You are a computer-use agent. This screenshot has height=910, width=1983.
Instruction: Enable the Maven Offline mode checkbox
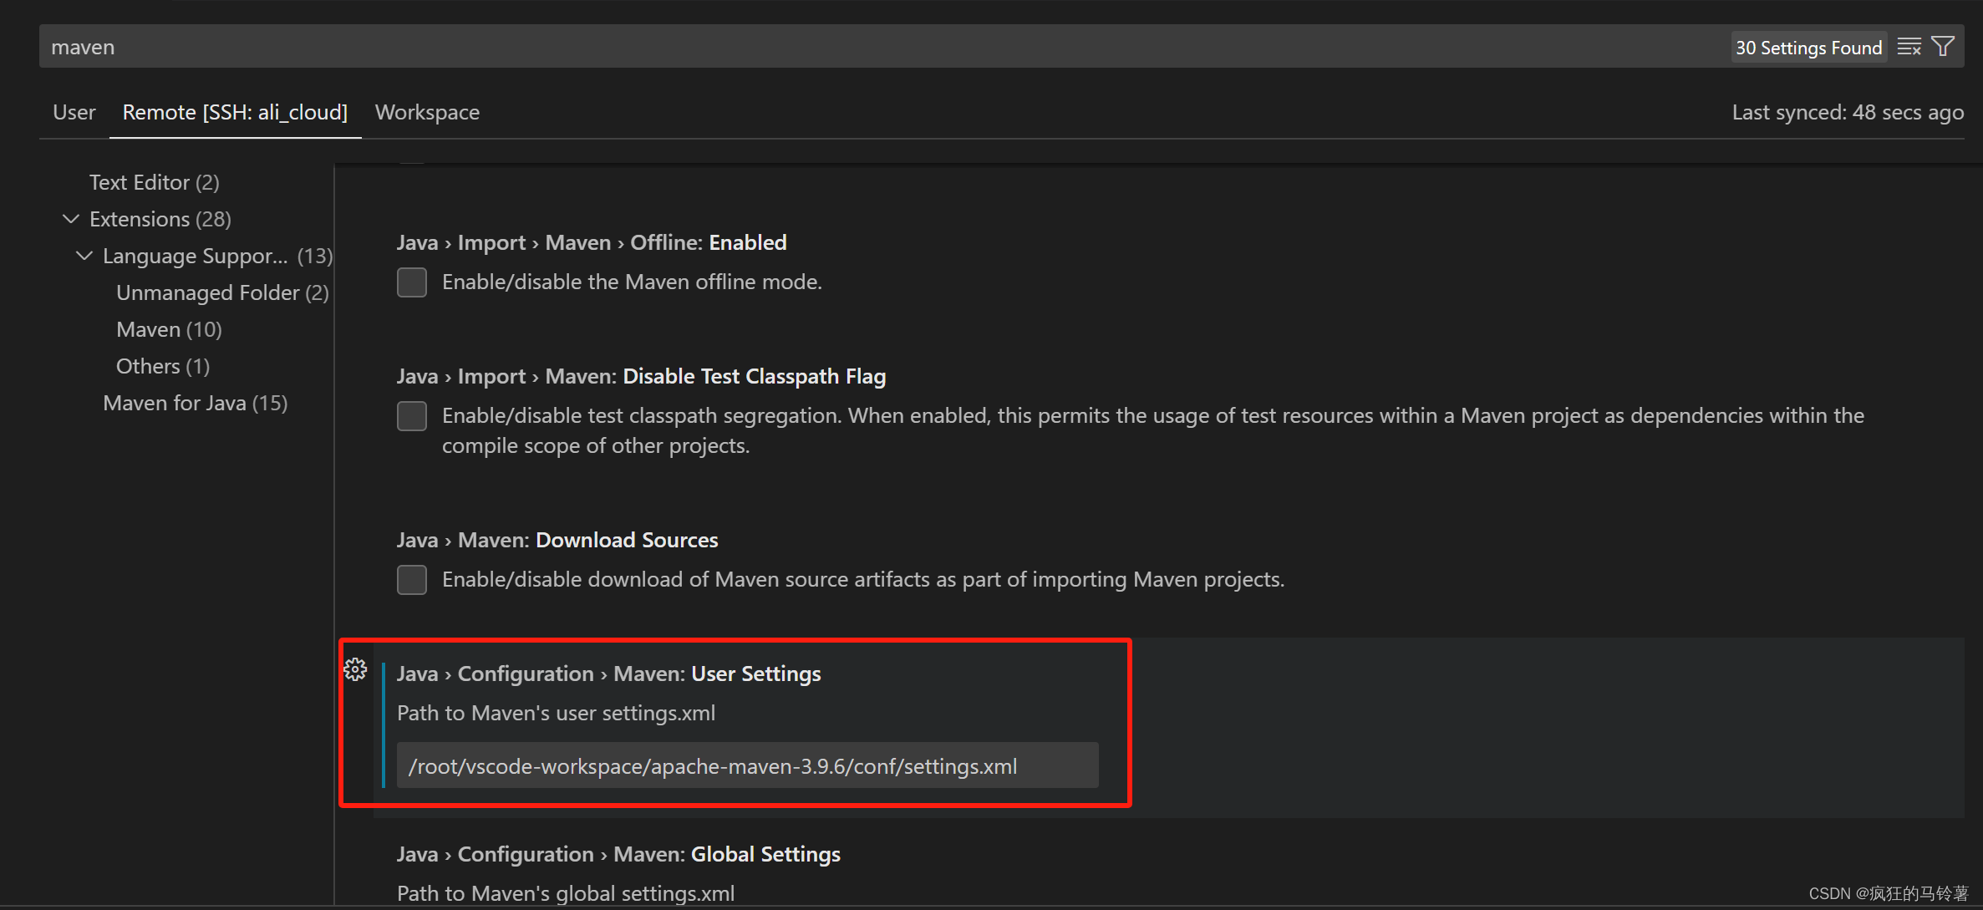pyautogui.click(x=411, y=282)
